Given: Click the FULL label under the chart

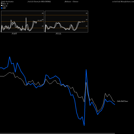Looking at the screenshot, I should pos(58,34).
